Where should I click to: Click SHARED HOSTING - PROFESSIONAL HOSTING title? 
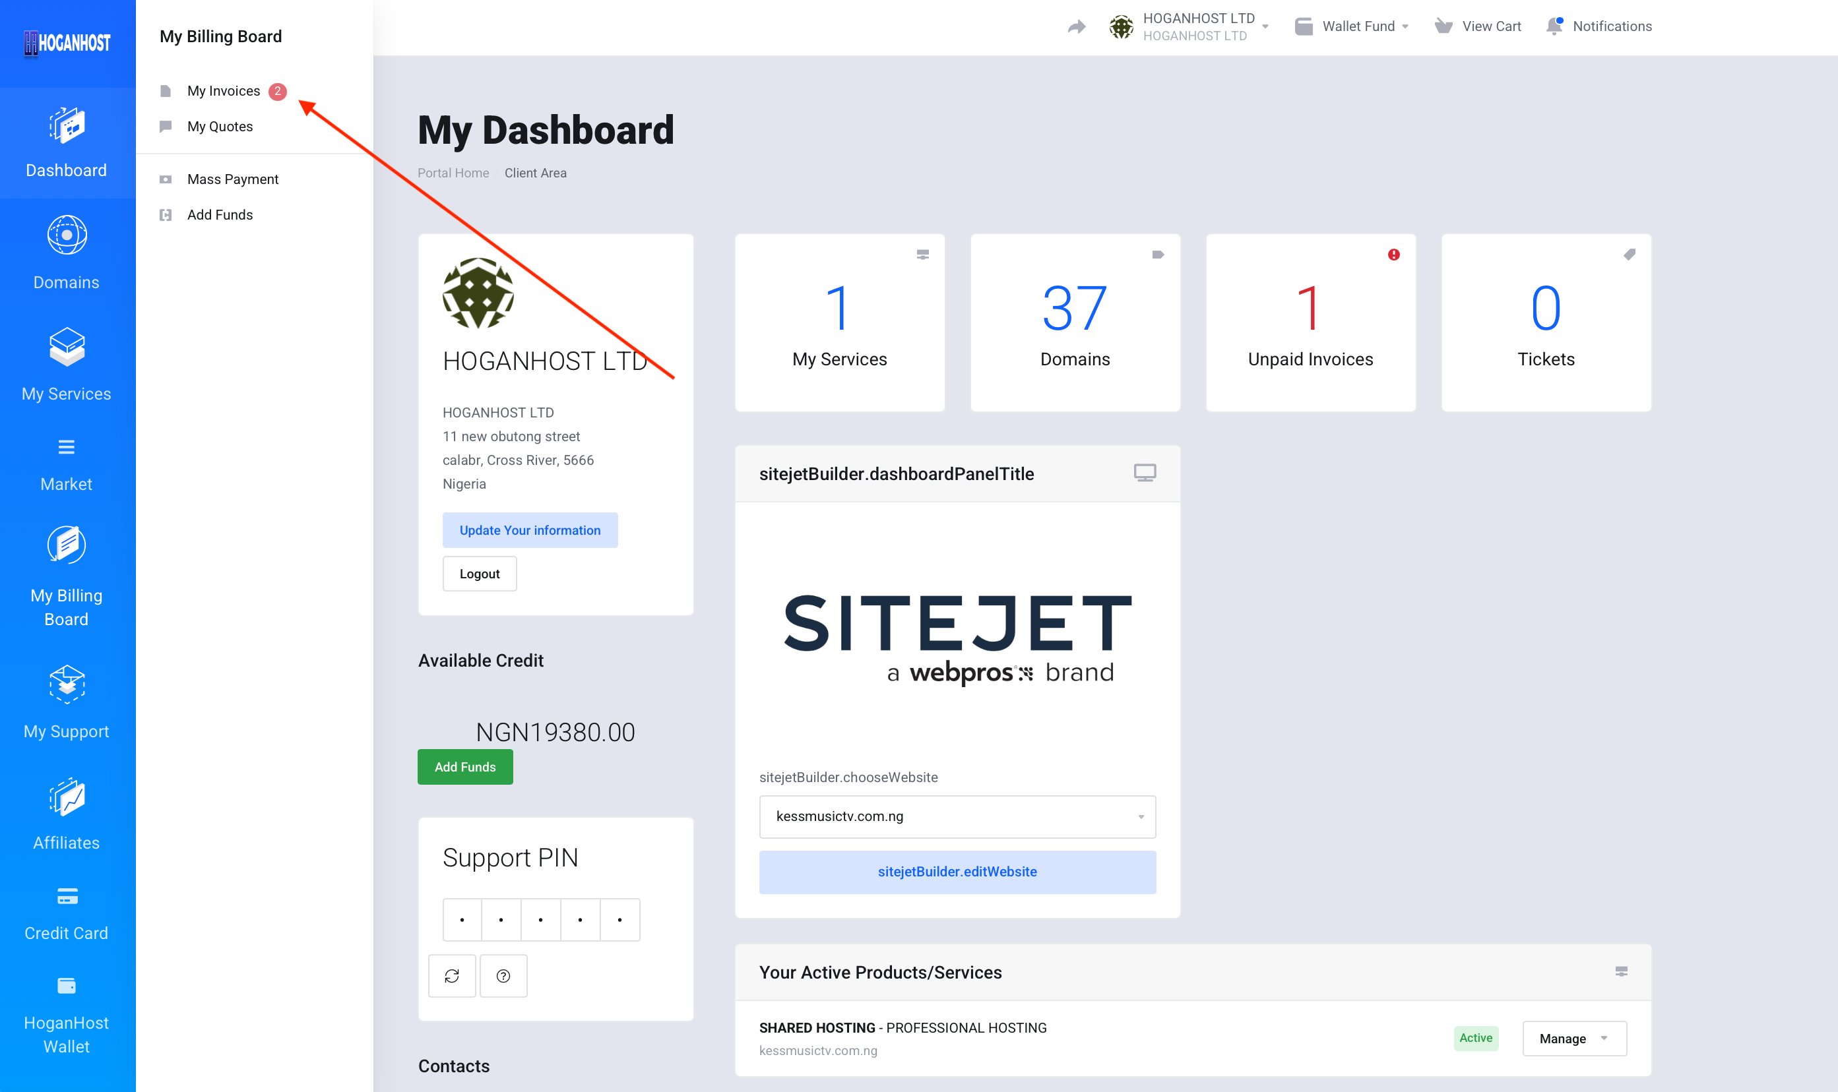tap(903, 1028)
